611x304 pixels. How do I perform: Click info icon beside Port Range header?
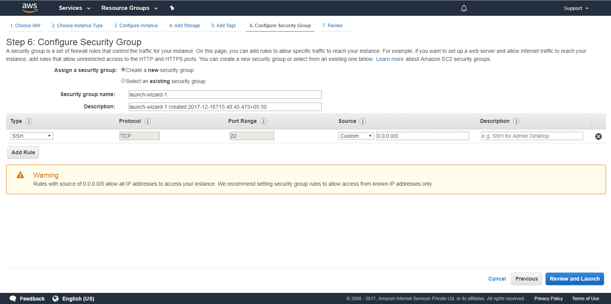pyautogui.click(x=263, y=121)
